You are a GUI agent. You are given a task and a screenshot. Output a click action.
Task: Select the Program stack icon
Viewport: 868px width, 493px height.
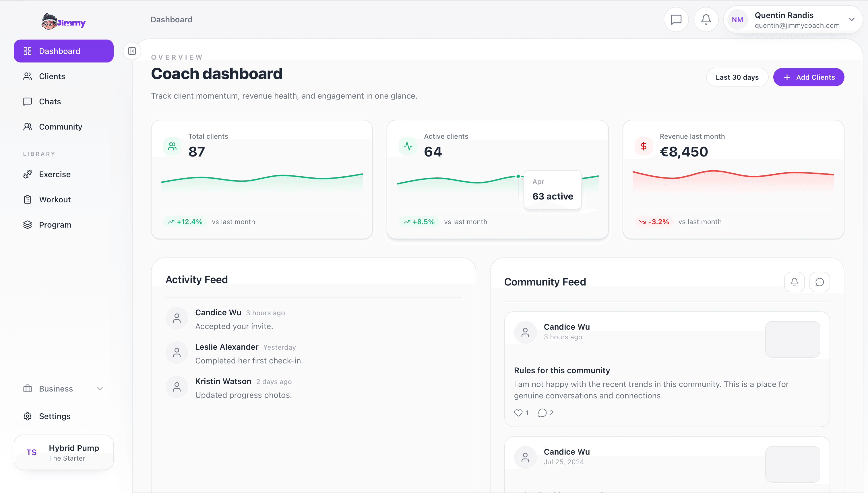[28, 224]
